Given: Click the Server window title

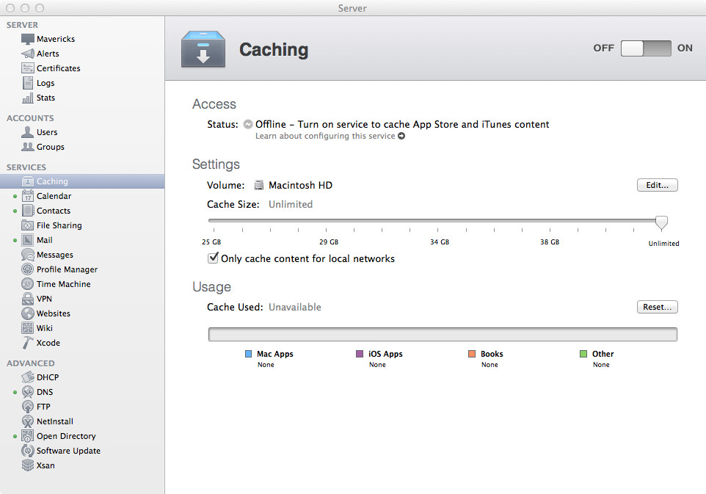Looking at the screenshot, I should [352, 8].
